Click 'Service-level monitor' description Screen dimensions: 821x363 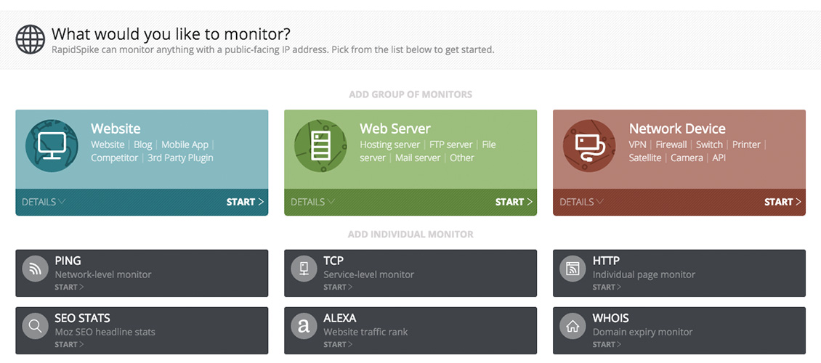[368, 274]
